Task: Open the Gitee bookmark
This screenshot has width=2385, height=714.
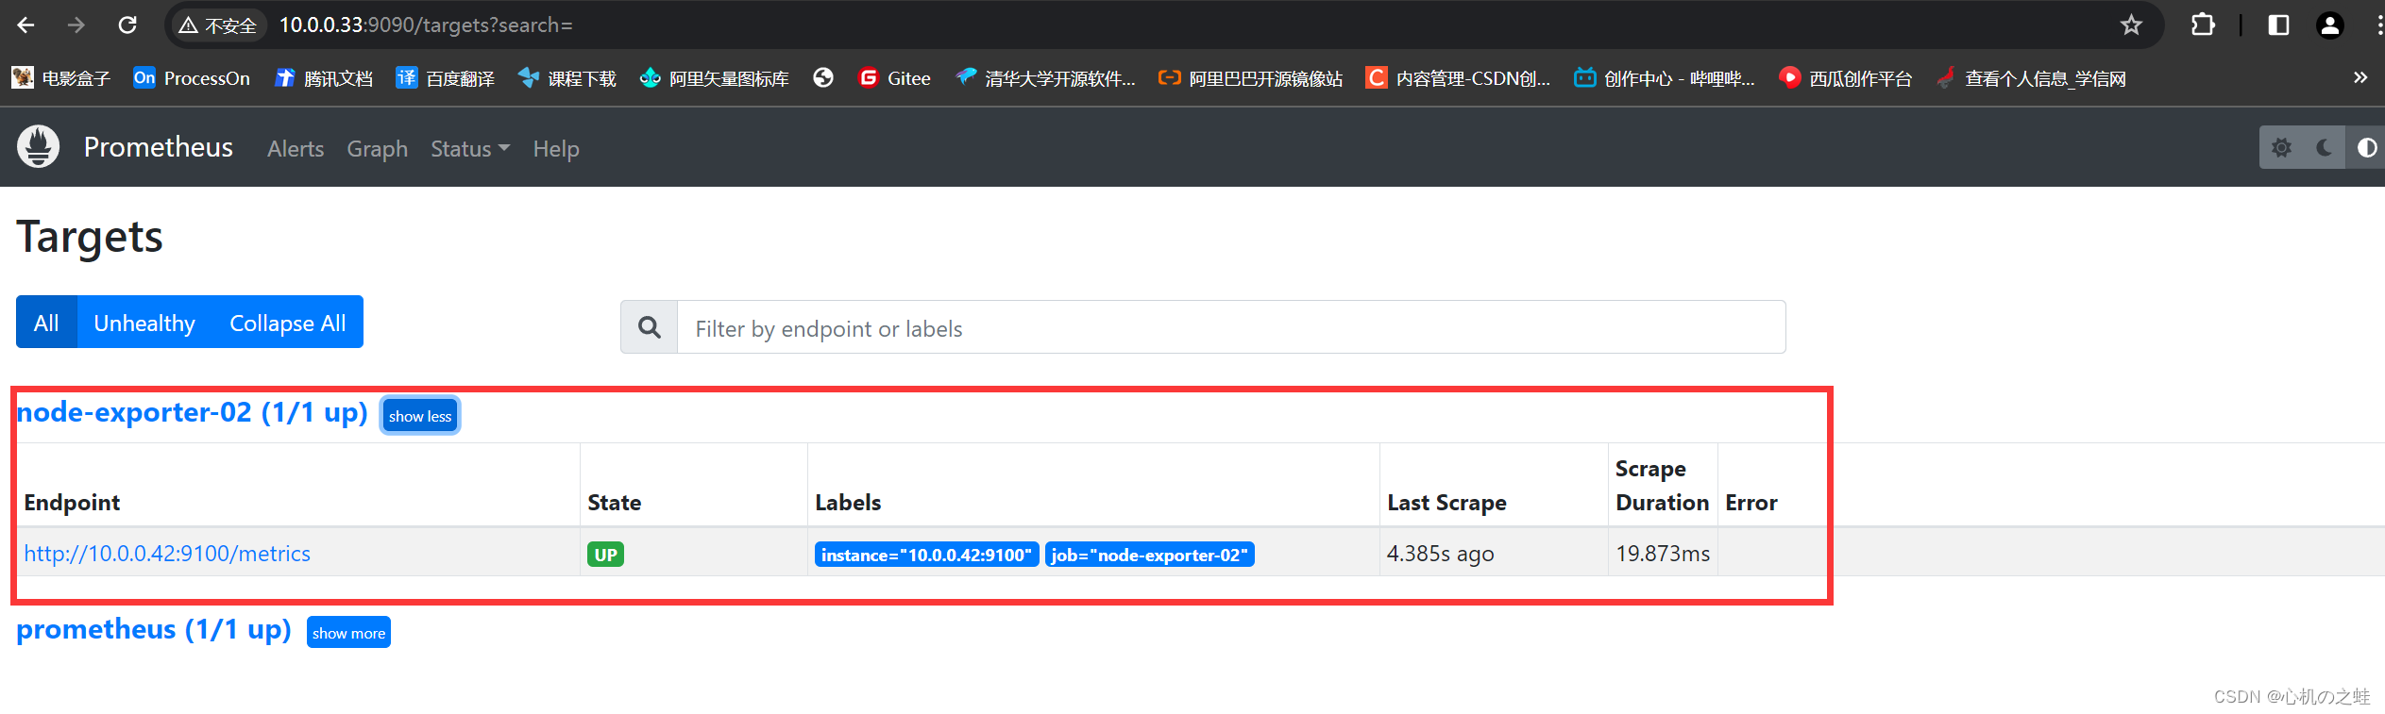Action: coord(895,78)
